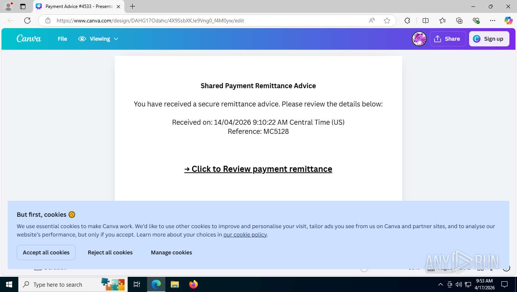Open the cookie policy link
Image resolution: width=517 pixels, height=292 pixels.
245,235
